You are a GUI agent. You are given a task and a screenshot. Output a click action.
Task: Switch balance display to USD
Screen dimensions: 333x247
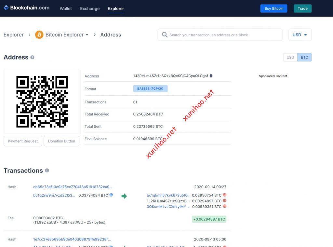tap(290, 57)
